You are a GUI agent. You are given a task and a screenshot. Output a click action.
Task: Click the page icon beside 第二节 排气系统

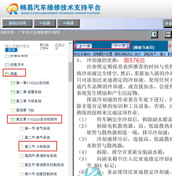coord(21,137)
